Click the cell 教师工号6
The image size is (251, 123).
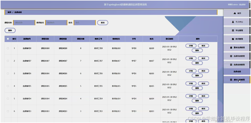pos(98,74)
